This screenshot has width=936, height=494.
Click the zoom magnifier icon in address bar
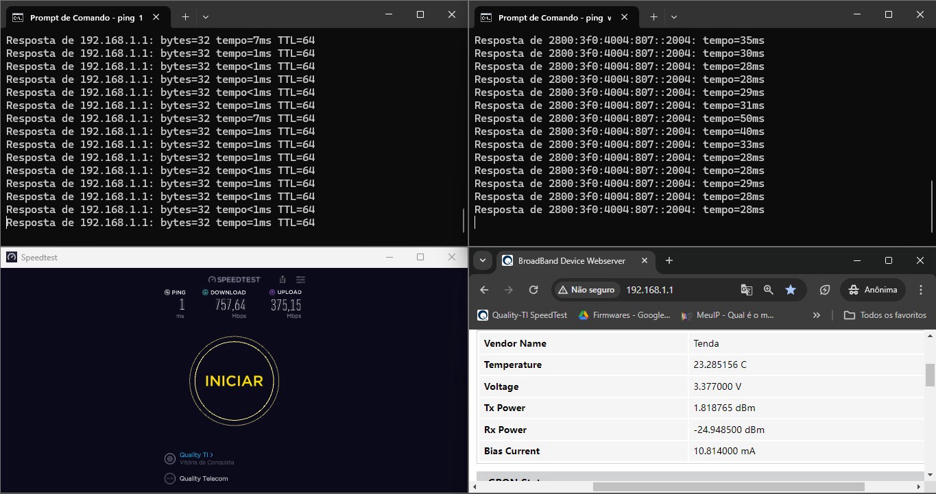pos(769,290)
